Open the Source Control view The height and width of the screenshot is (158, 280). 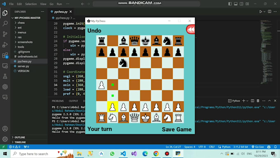click(5, 34)
